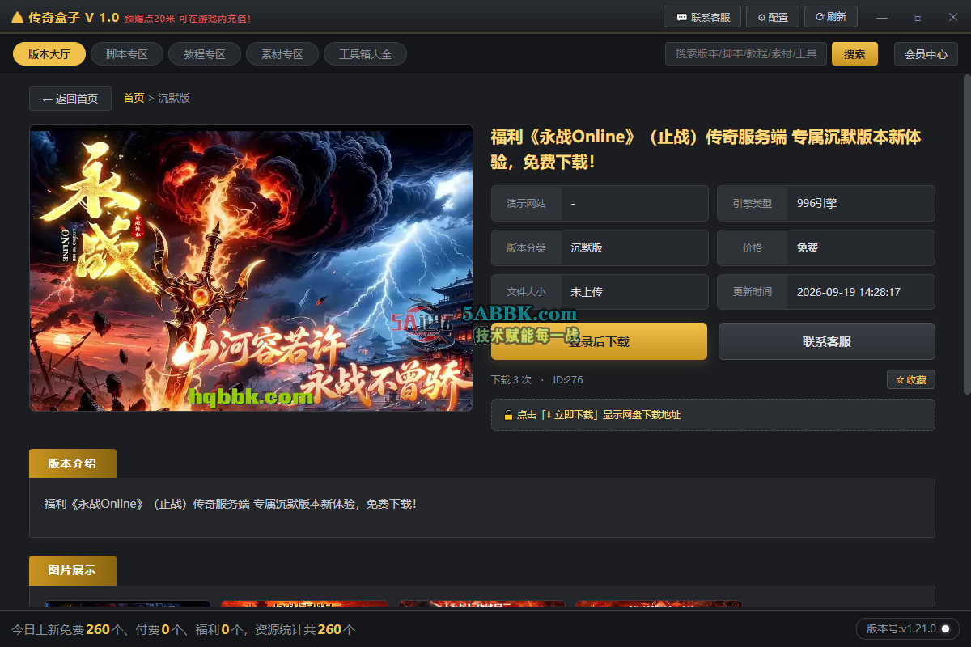Screen dimensions: 971x647
Task: Open the 工具箱大全 tab
Action: pos(365,54)
